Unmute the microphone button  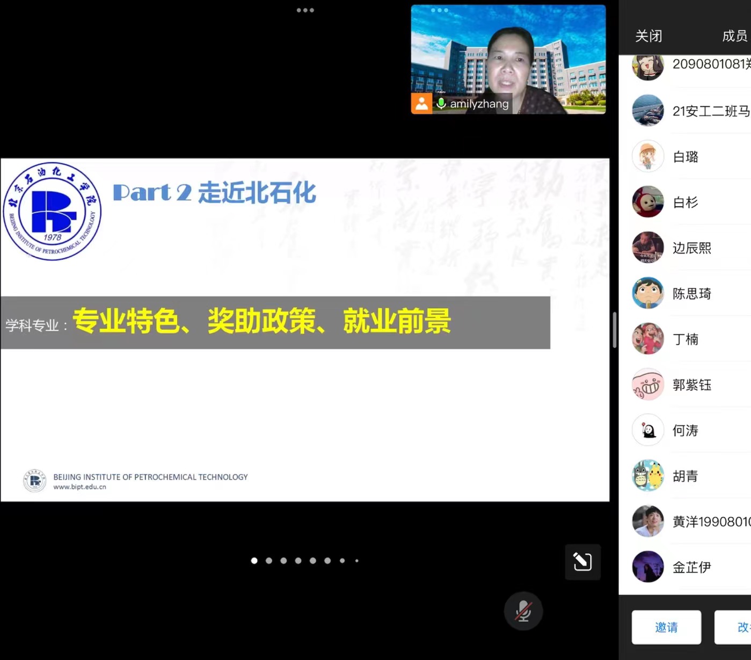tap(523, 611)
